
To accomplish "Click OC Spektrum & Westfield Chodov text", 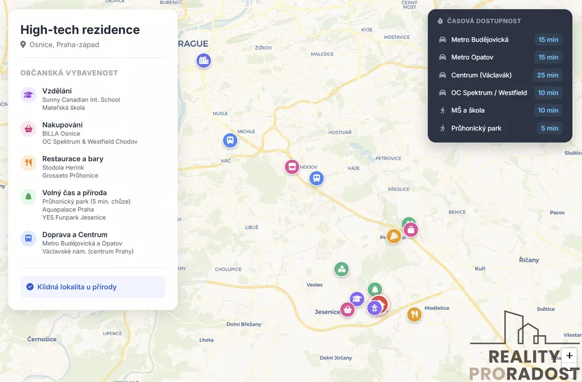I will [x=90, y=141].
